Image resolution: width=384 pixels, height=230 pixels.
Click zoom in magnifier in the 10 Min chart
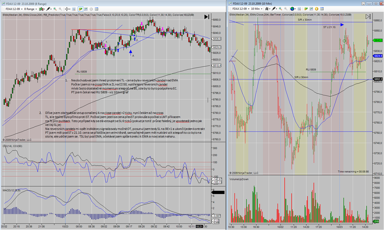pos(281,9)
